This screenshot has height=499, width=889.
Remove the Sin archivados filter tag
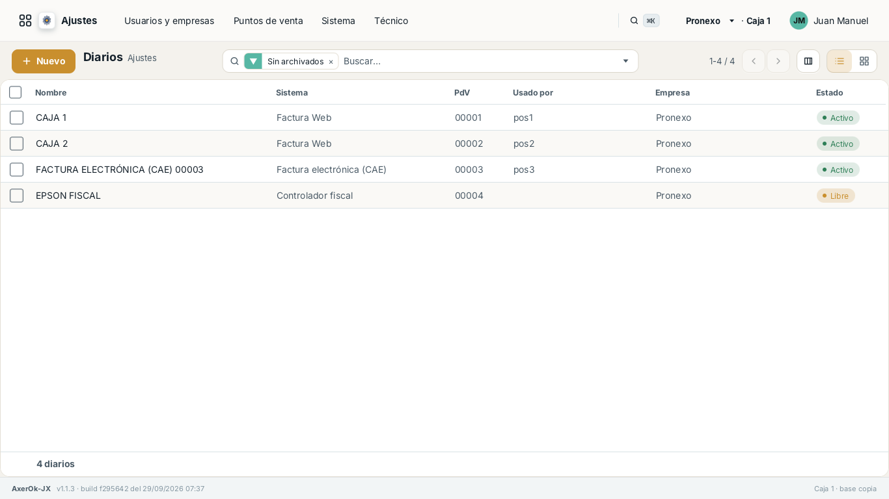pos(331,62)
